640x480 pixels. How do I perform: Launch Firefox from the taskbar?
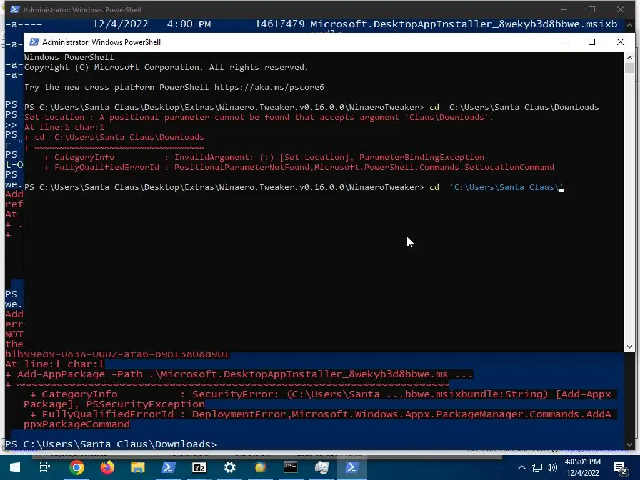[x=107, y=467]
